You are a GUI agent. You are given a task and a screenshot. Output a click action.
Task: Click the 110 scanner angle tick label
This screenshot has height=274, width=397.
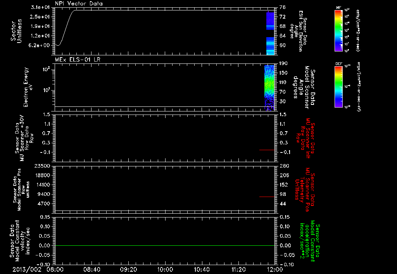coord(283,82)
